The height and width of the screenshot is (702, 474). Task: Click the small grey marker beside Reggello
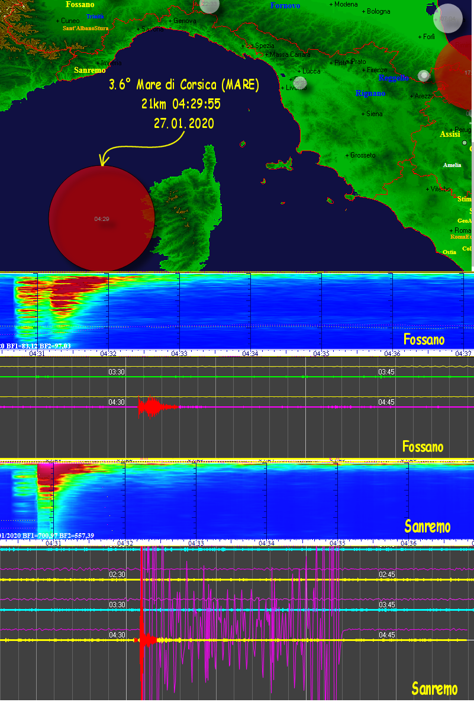pos(423,75)
